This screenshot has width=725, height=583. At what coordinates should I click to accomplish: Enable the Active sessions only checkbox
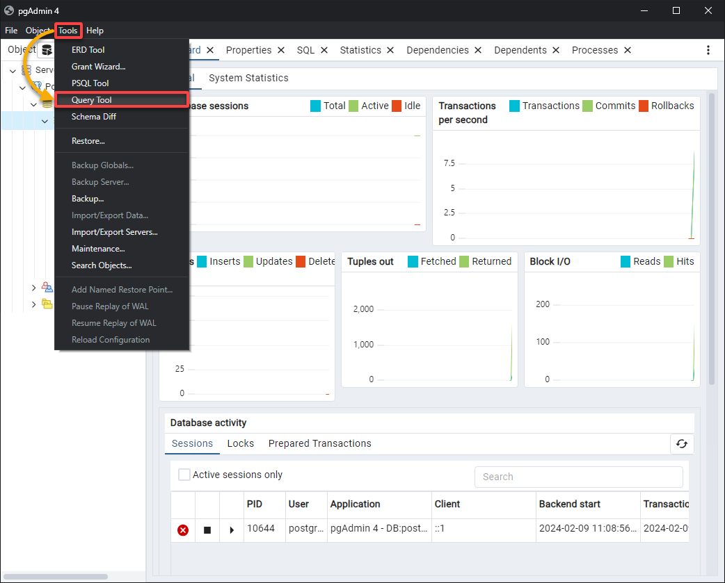[184, 475]
